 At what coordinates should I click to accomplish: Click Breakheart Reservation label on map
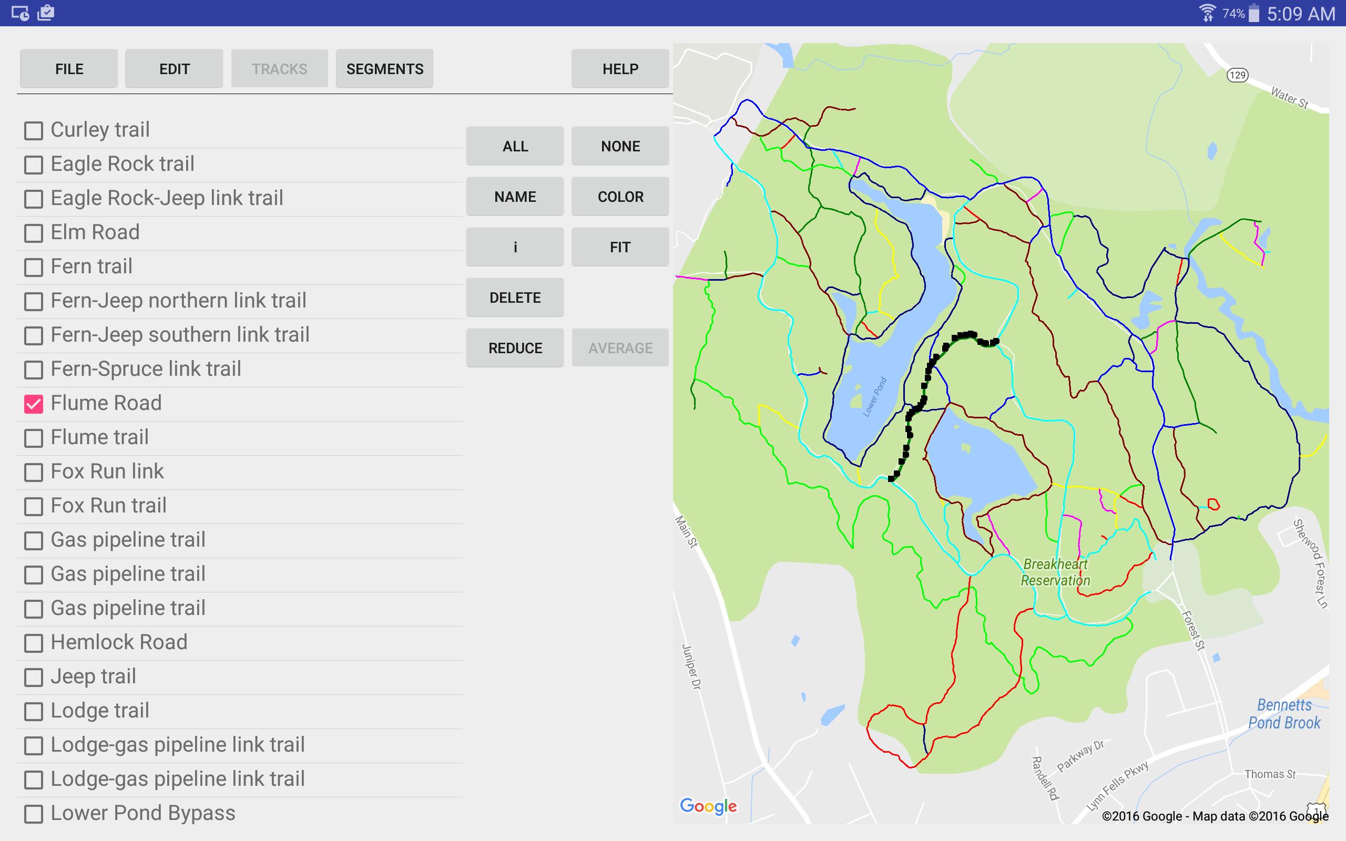point(1055,572)
